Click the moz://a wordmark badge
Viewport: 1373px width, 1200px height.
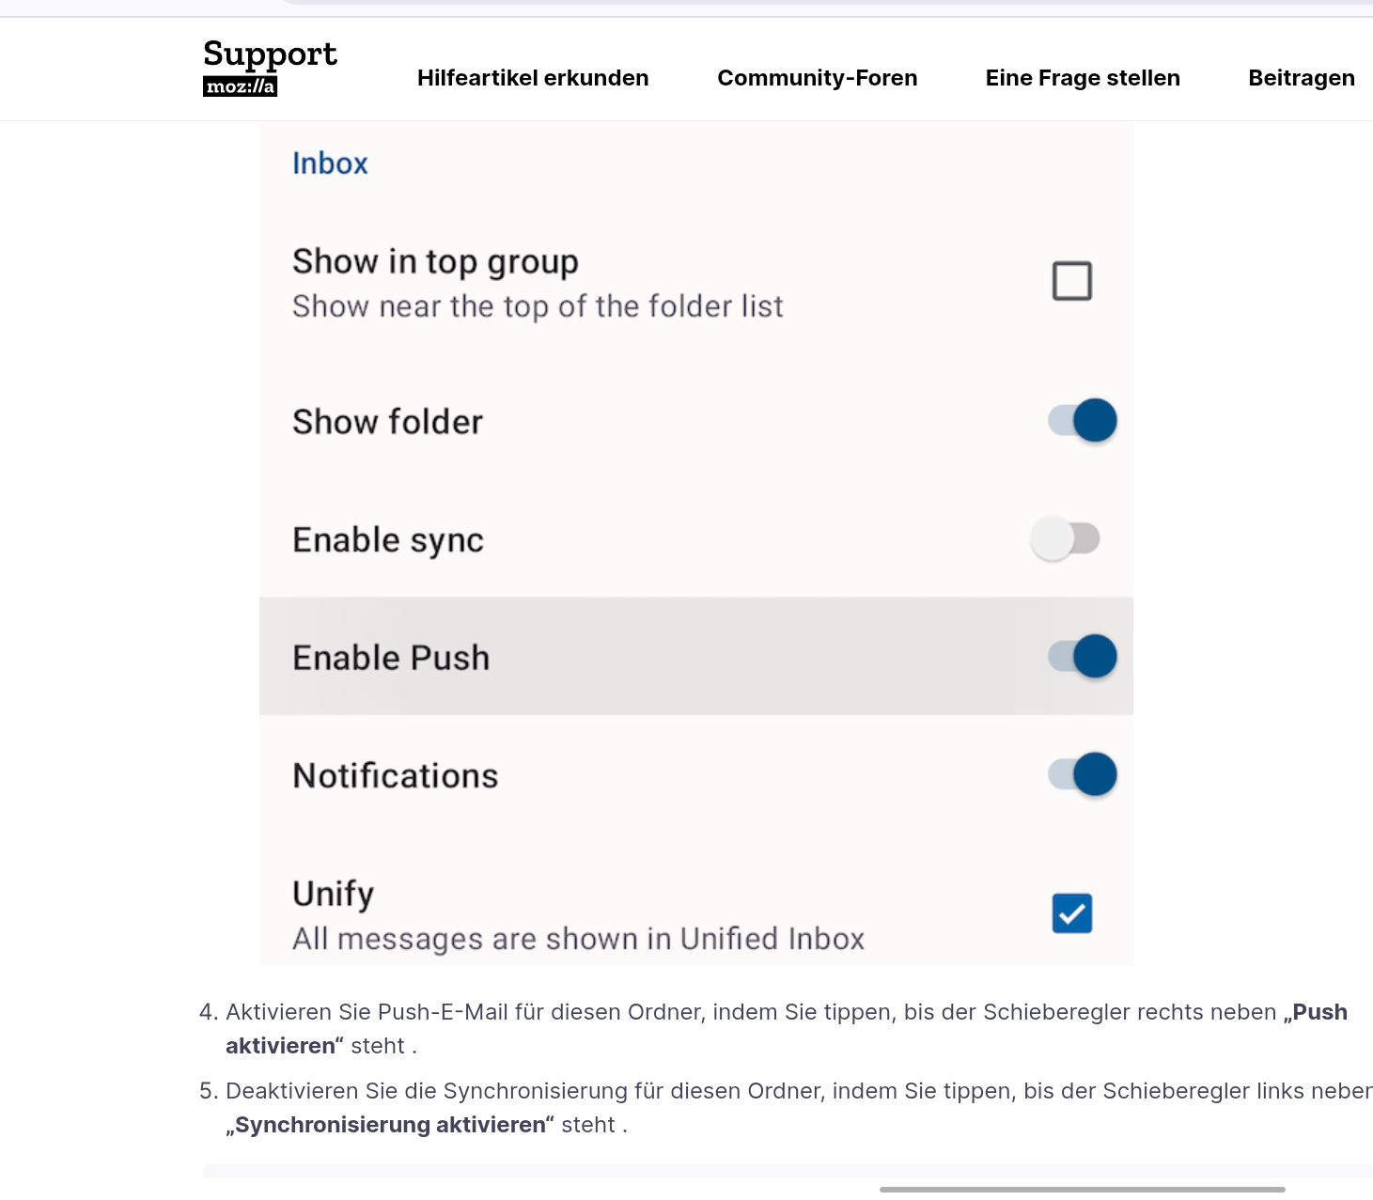[x=240, y=86]
